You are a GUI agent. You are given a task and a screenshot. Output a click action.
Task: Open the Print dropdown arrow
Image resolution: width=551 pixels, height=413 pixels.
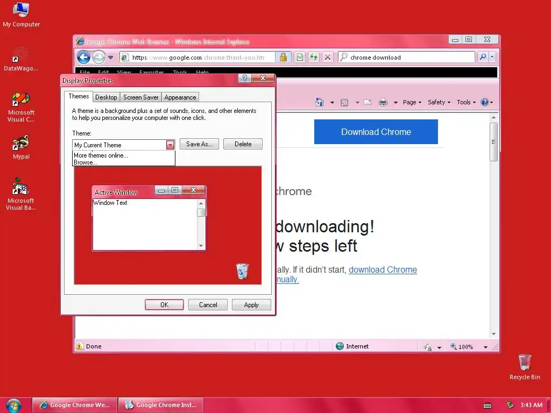coord(395,103)
